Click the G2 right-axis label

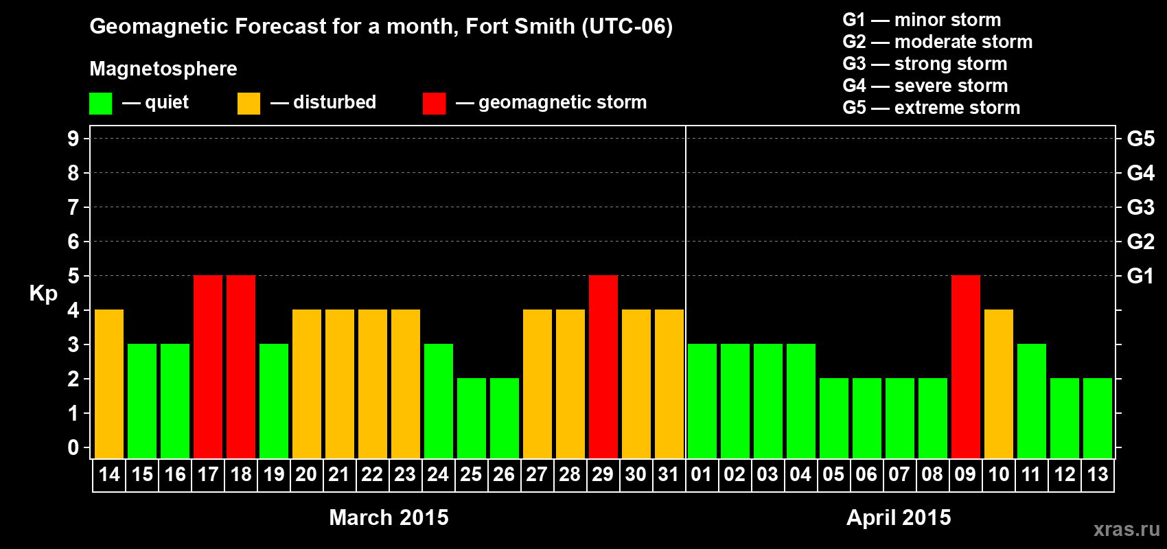click(x=1141, y=242)
